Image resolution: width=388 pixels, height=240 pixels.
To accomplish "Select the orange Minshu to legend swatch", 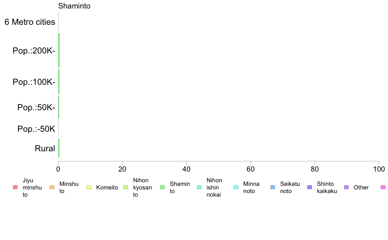I will pyautogui.click(x=52, y=187).
